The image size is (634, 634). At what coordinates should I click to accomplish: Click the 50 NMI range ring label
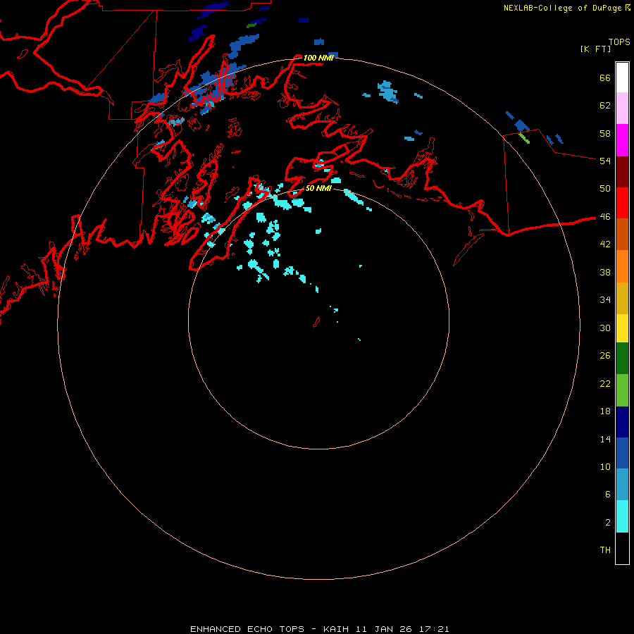(x=318, y=188)
